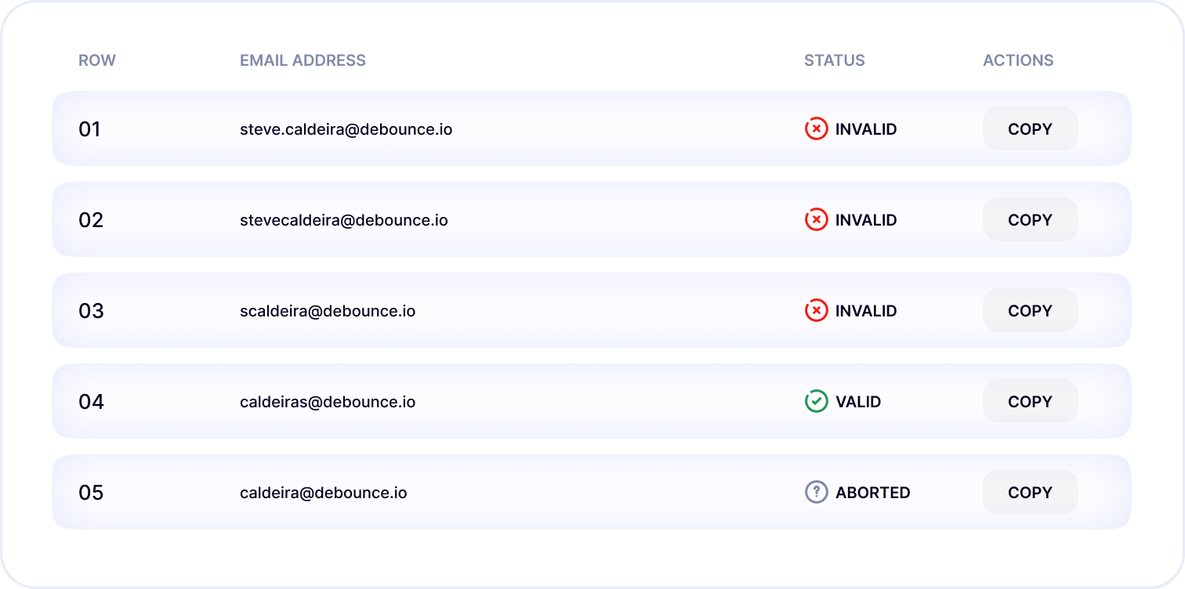This screenshot has height=589, width=1185.
Task: Click row number 05
Action: point(91,493)
